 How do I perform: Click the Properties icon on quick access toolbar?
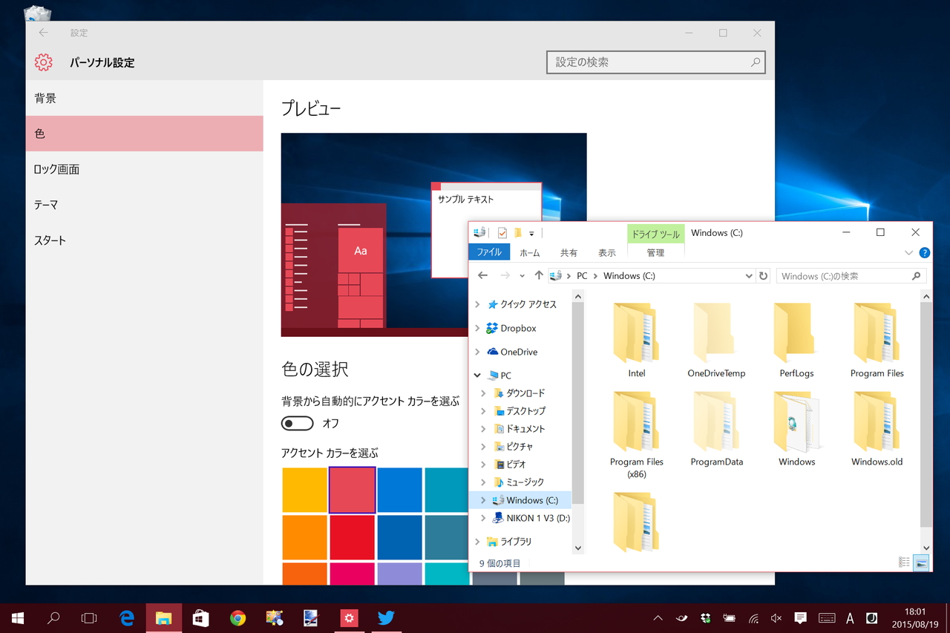[500, 232]
